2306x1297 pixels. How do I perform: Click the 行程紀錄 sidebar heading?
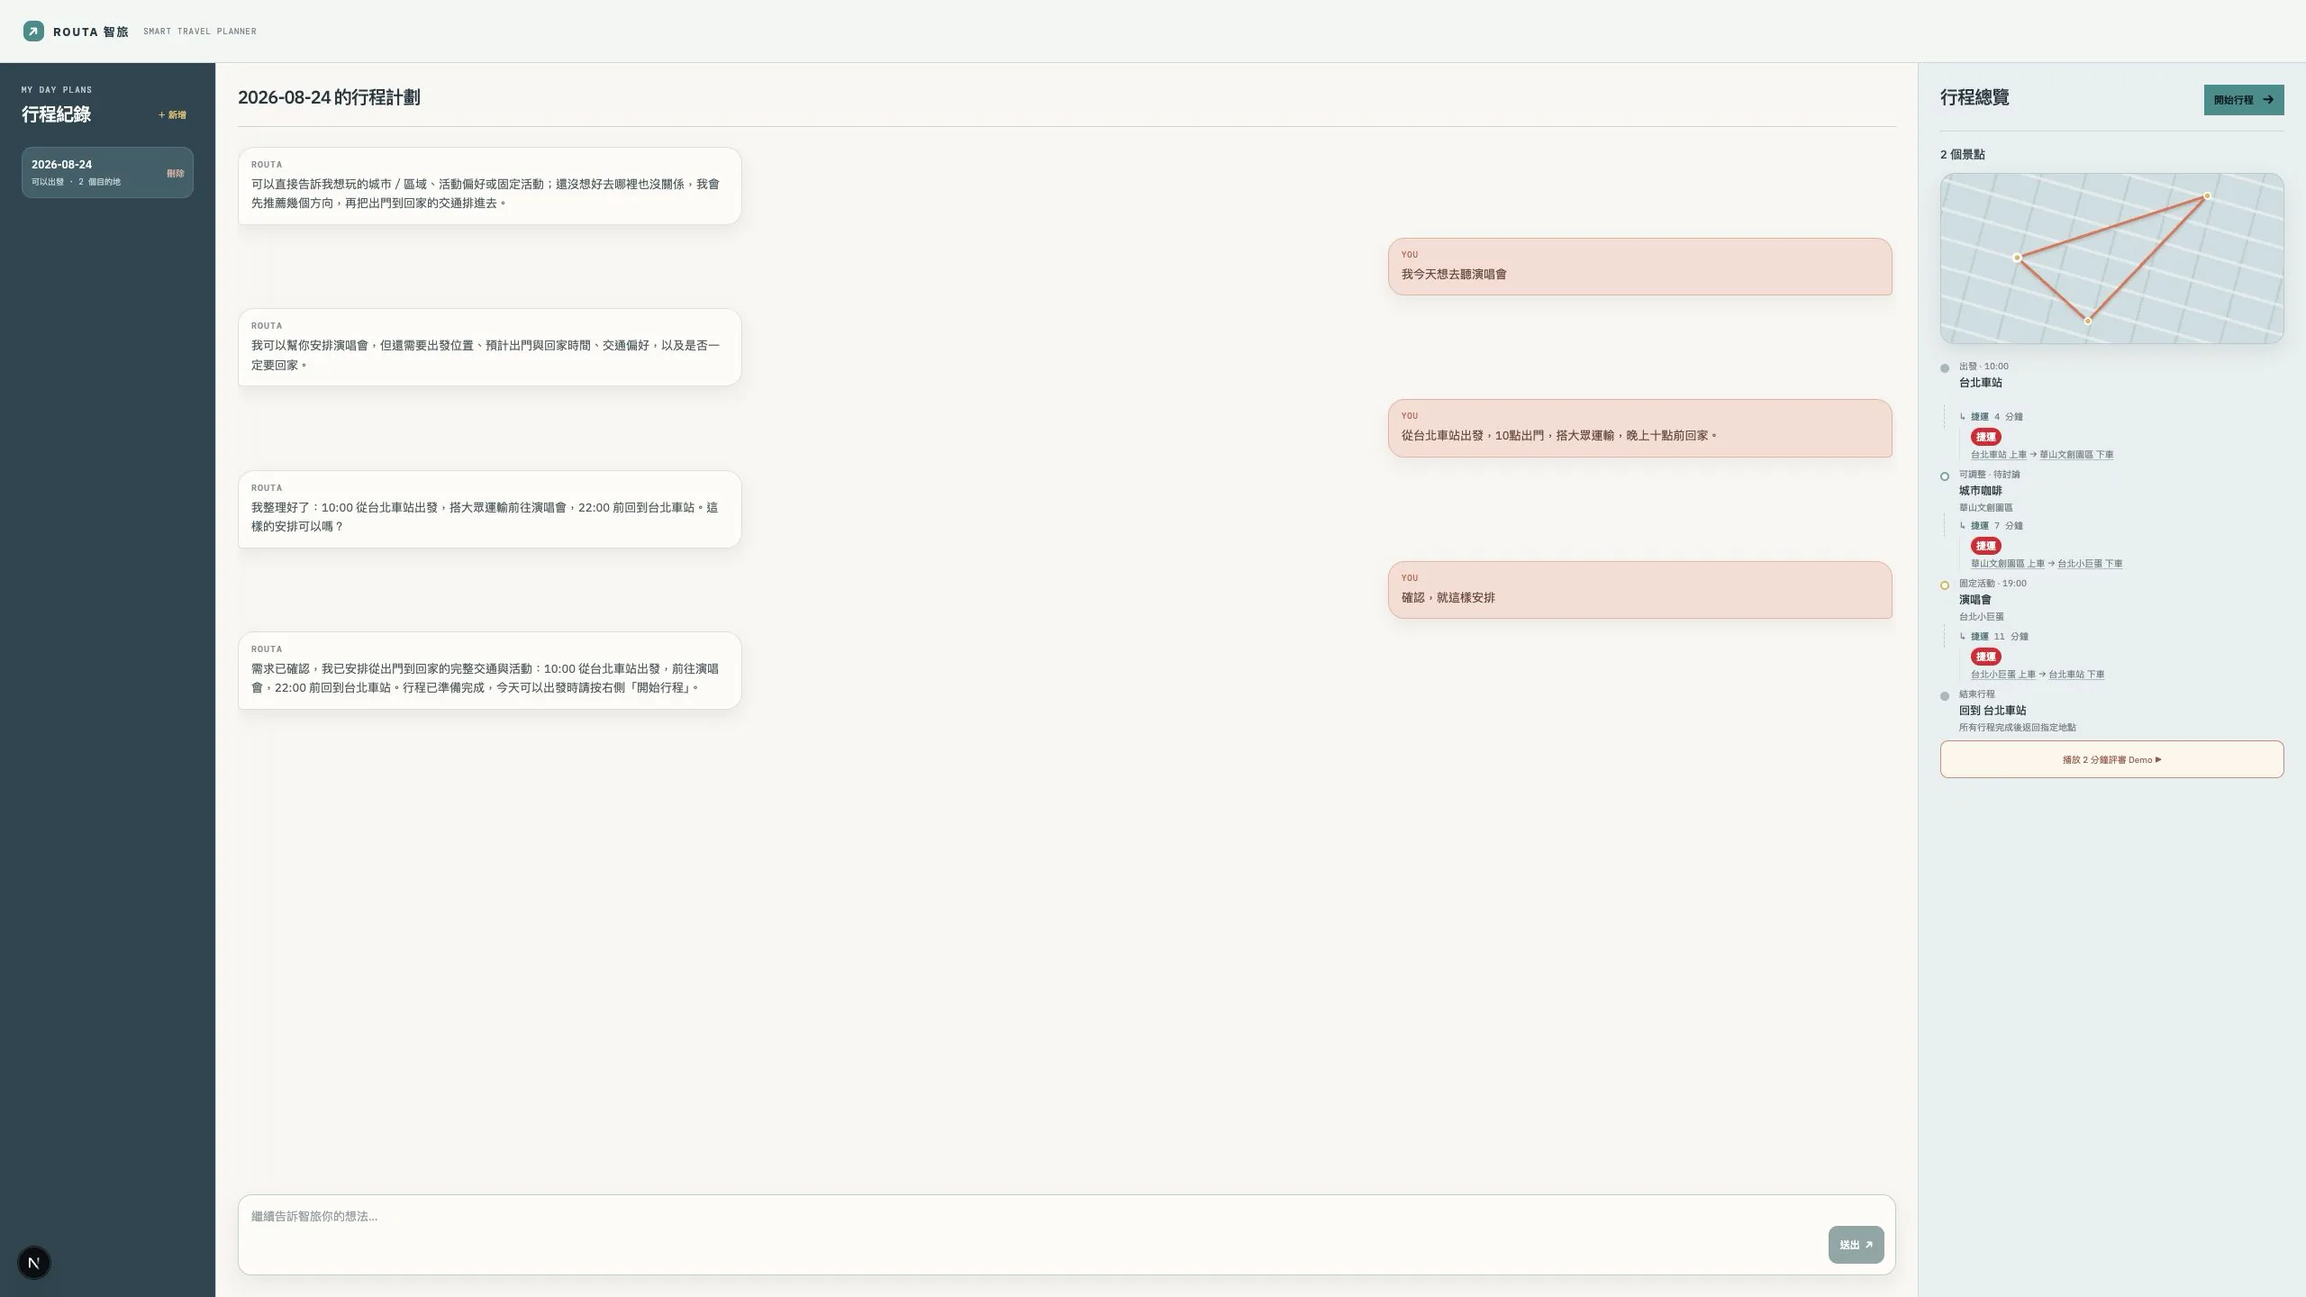click(x=56, y=114)
